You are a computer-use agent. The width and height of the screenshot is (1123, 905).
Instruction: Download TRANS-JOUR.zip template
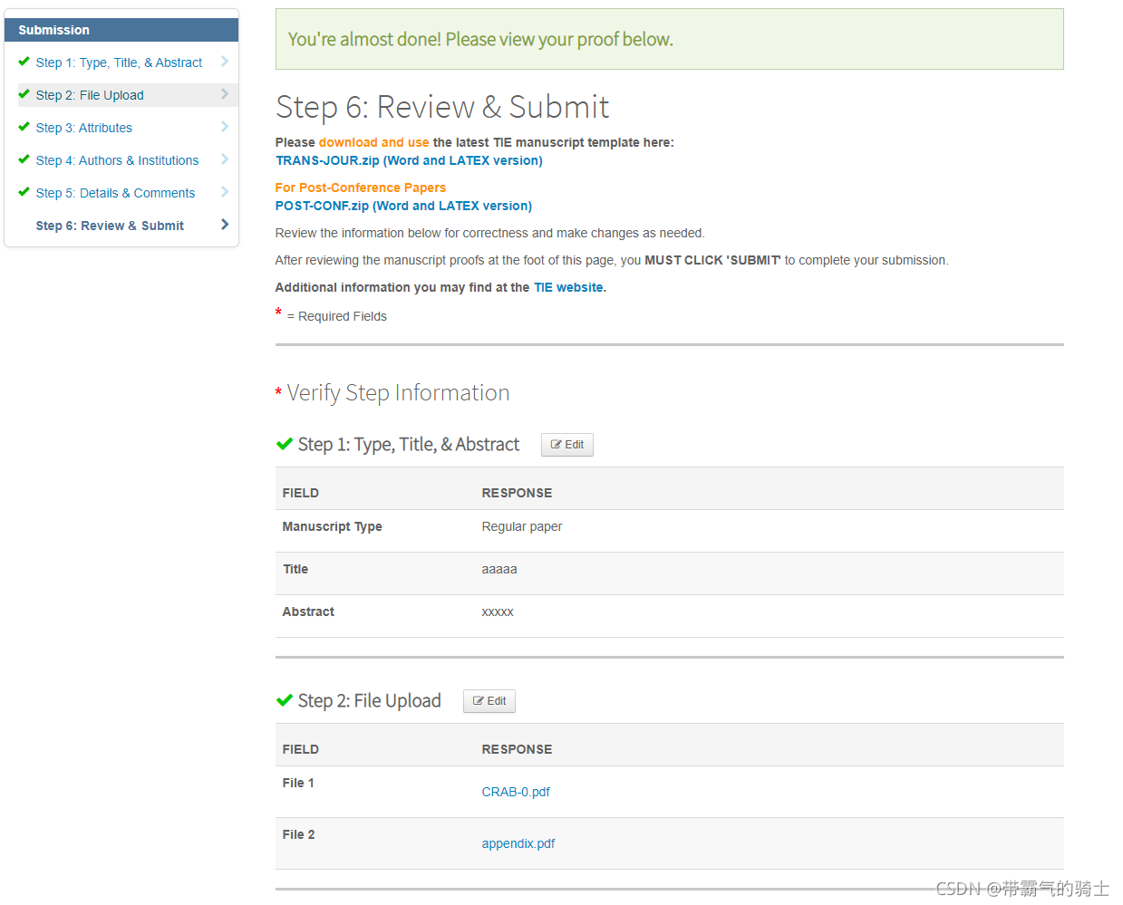409,160
